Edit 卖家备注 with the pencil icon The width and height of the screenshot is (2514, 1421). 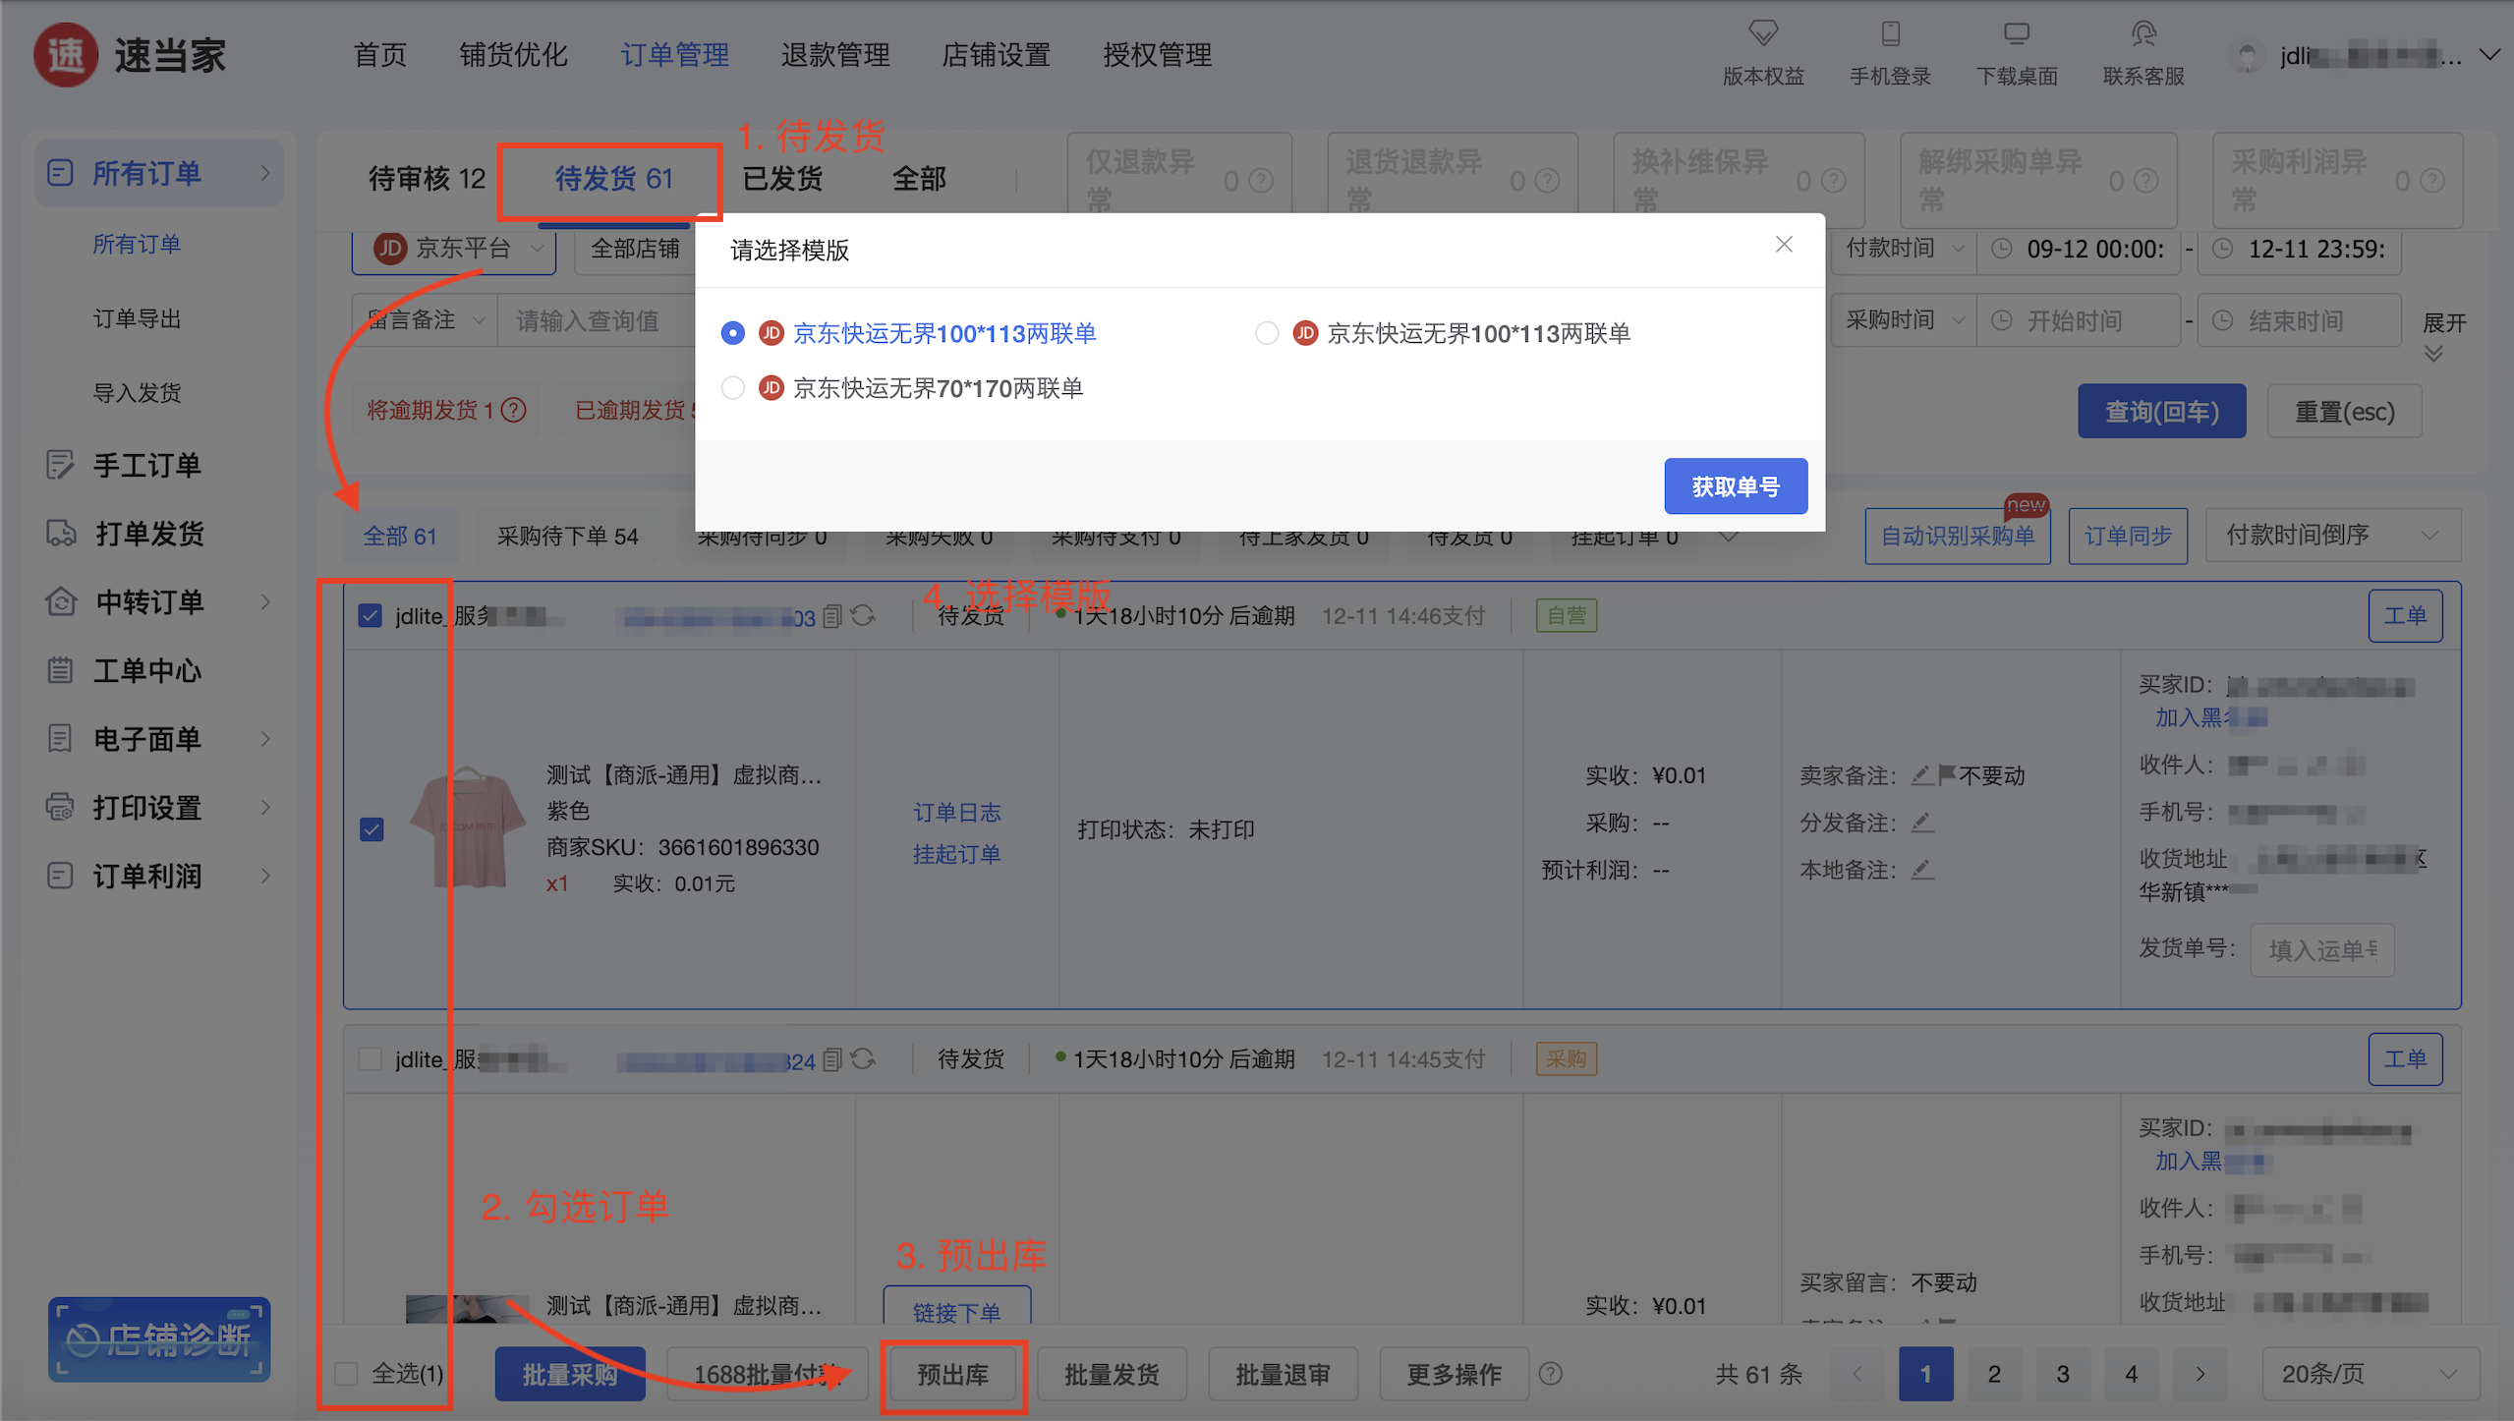coord(1921,775)
